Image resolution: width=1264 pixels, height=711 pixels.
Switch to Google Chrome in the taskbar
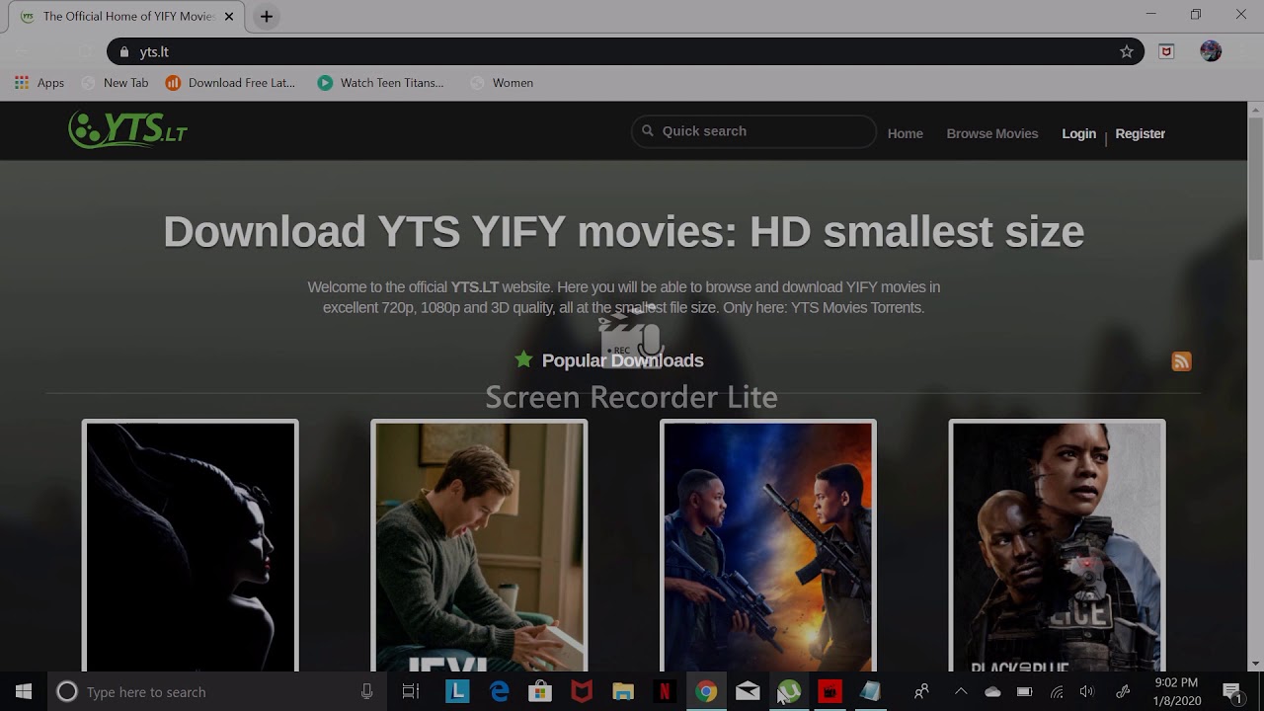(706, 692)
